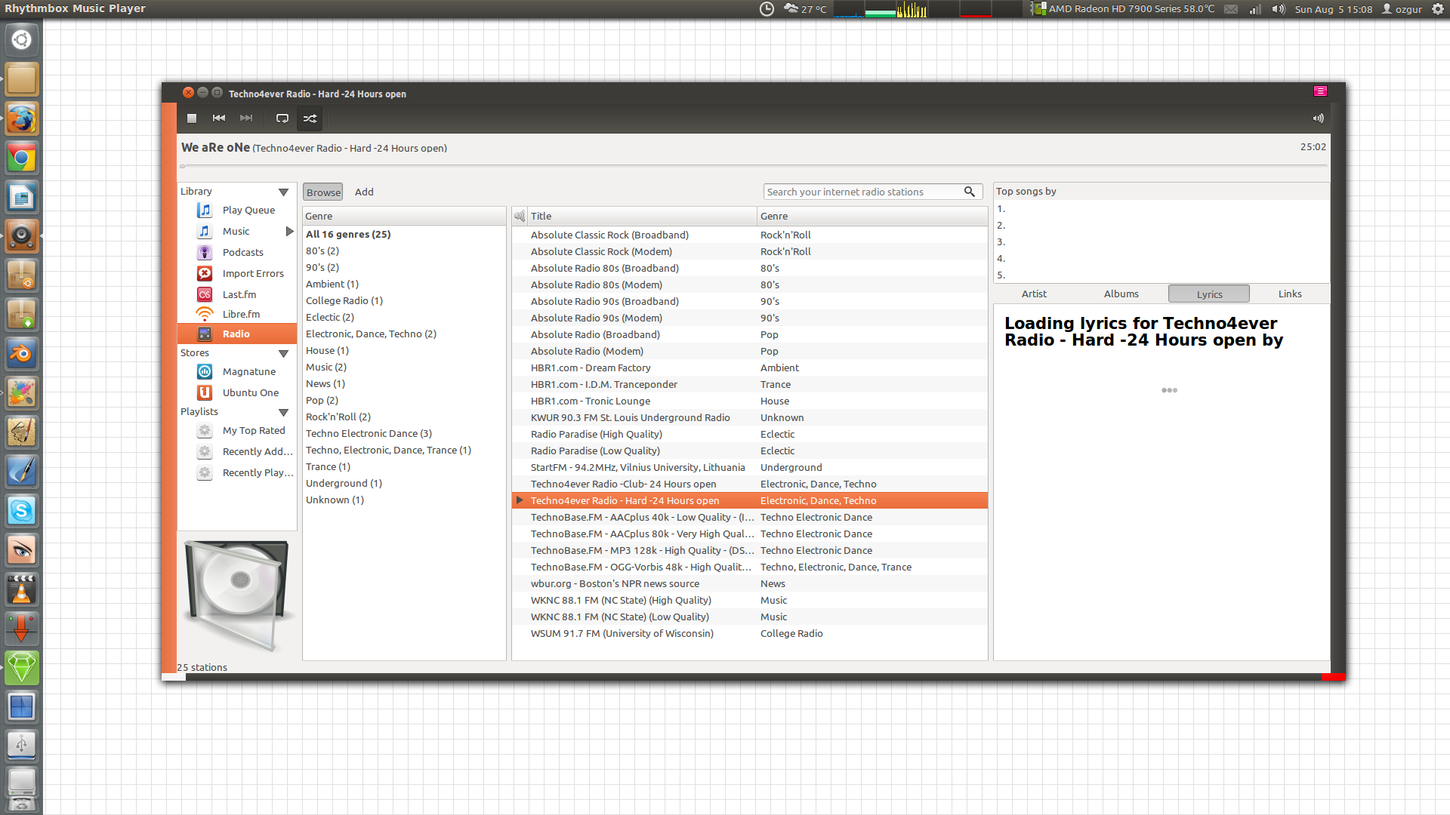Click Add to add a radio station

[364, 192]
